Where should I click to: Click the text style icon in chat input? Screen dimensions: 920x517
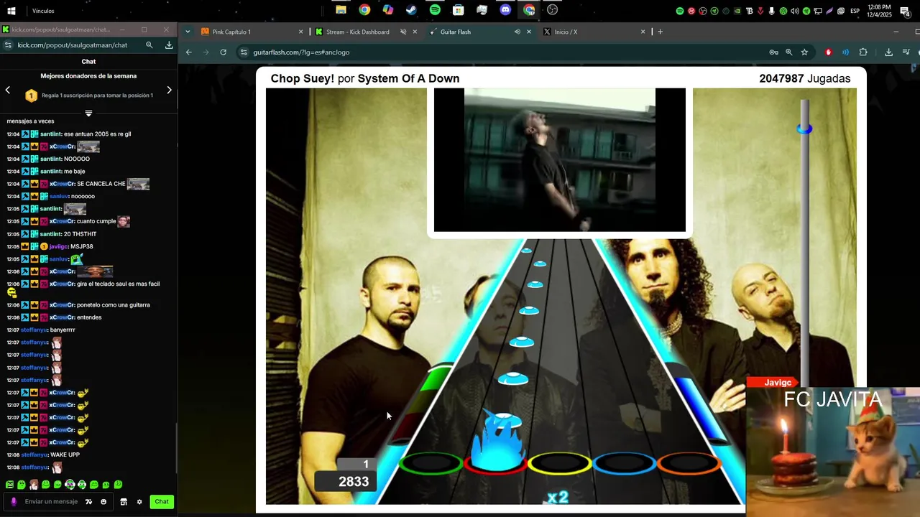(x=89, y=502)
